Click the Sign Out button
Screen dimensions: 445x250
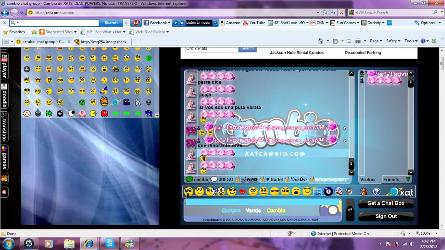click(386, 216)
